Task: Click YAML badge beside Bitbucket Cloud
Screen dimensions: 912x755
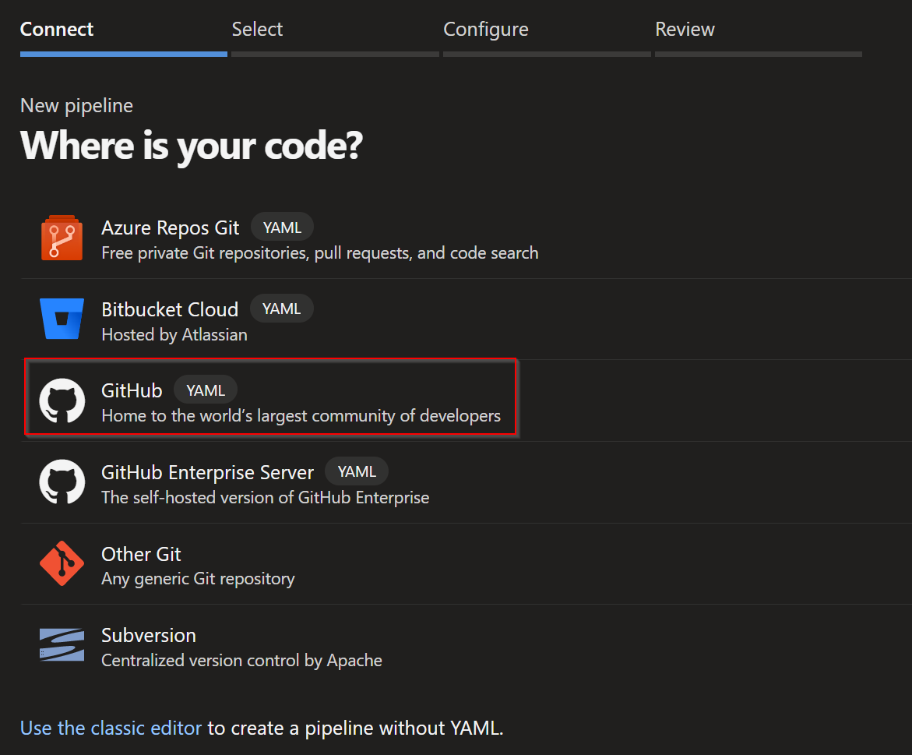Action: [x=281, y=309]
